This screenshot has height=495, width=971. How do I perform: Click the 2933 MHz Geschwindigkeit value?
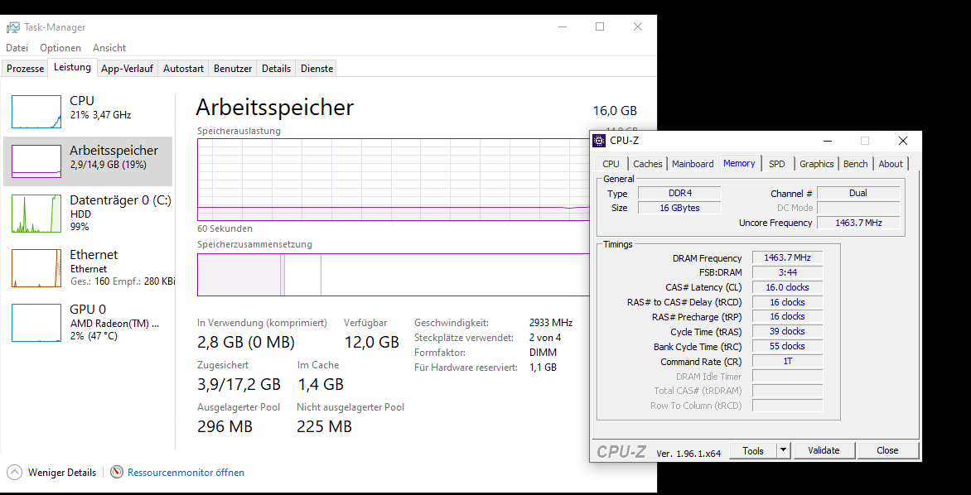pos(550,323)
